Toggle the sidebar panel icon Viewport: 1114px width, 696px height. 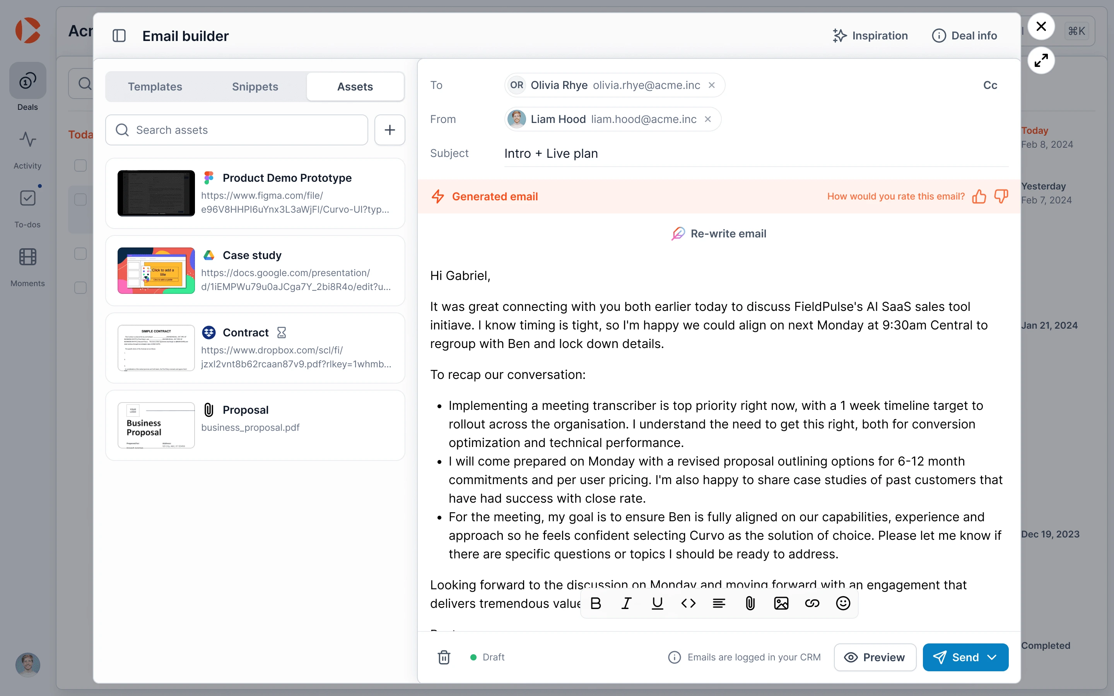pos(119,36)
